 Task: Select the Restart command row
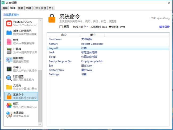pyautogui.click(x=108, y=44)
